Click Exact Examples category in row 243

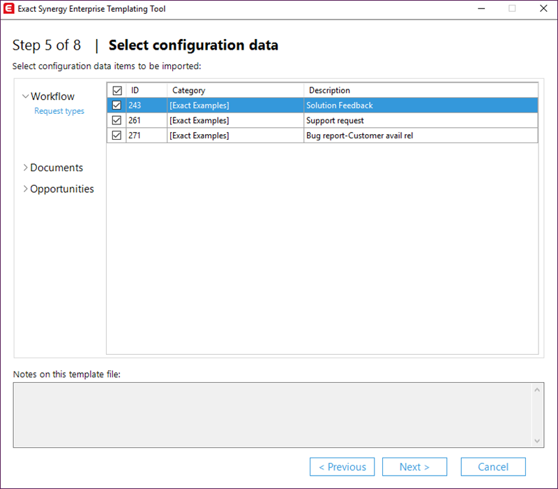(235, 105)
